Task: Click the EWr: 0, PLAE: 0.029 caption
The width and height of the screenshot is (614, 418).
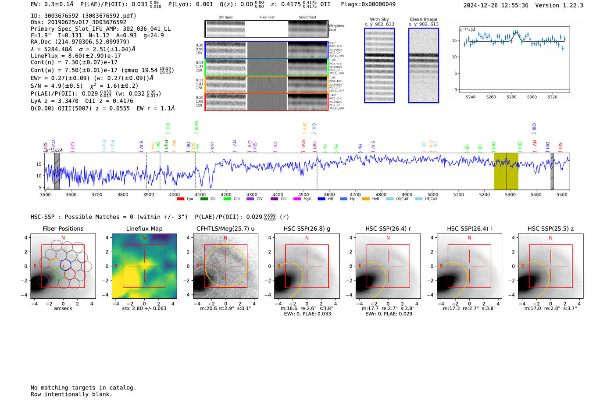Action: point(389,314)
